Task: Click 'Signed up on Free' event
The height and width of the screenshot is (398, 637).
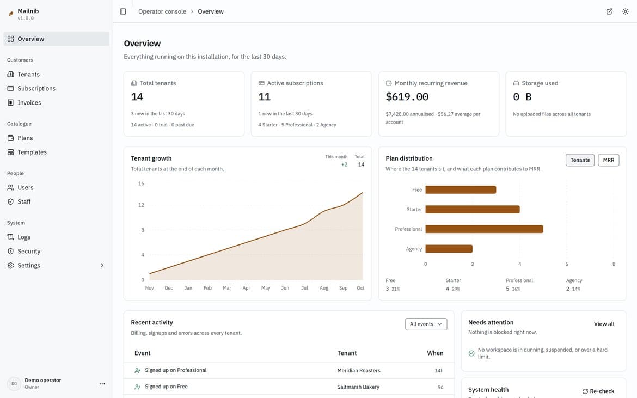Action: 166,387
